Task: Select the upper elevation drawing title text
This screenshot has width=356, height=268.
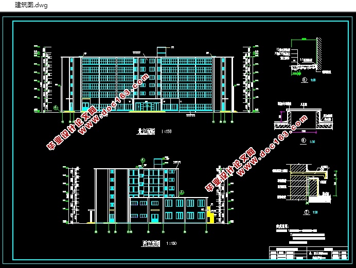Action: click(x=146, y=131)
